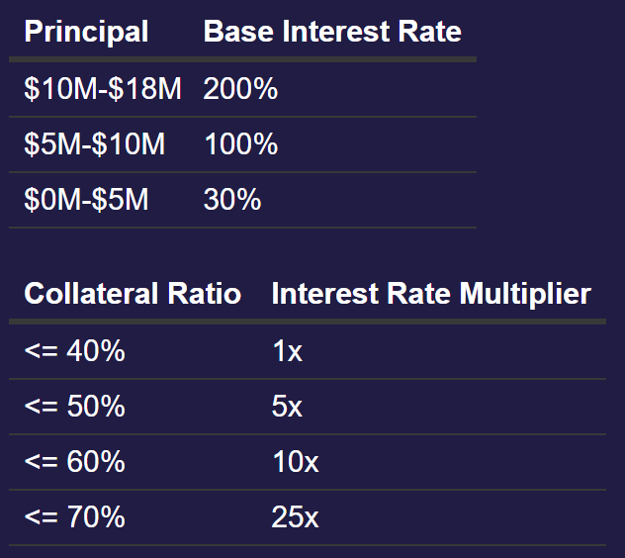Screen dimensions: 625x558
Task: Click the 1x multiplier value
Action: pos(287,350)
